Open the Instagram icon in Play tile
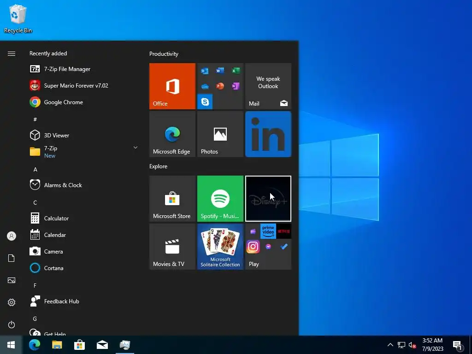 click(253, 247)
